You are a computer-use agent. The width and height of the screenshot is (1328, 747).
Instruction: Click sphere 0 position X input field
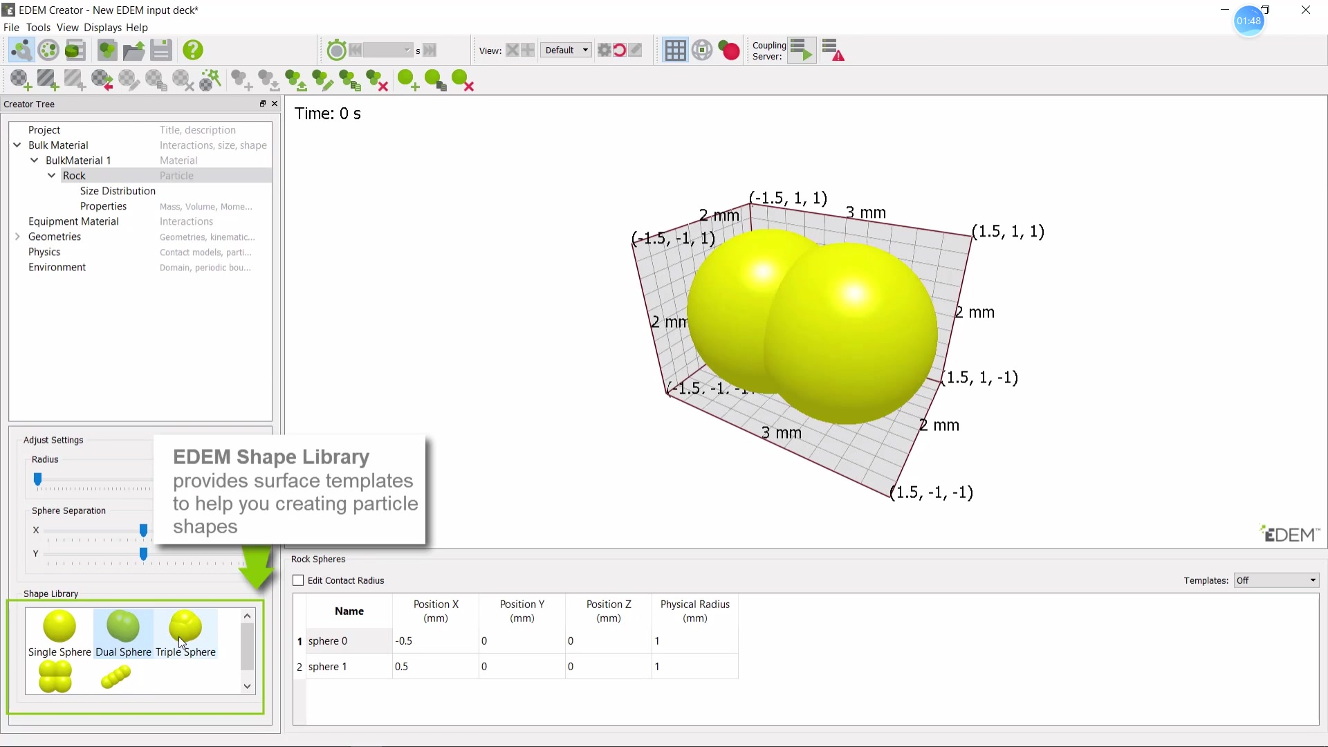pyautogui.click(x=435, y=640)
